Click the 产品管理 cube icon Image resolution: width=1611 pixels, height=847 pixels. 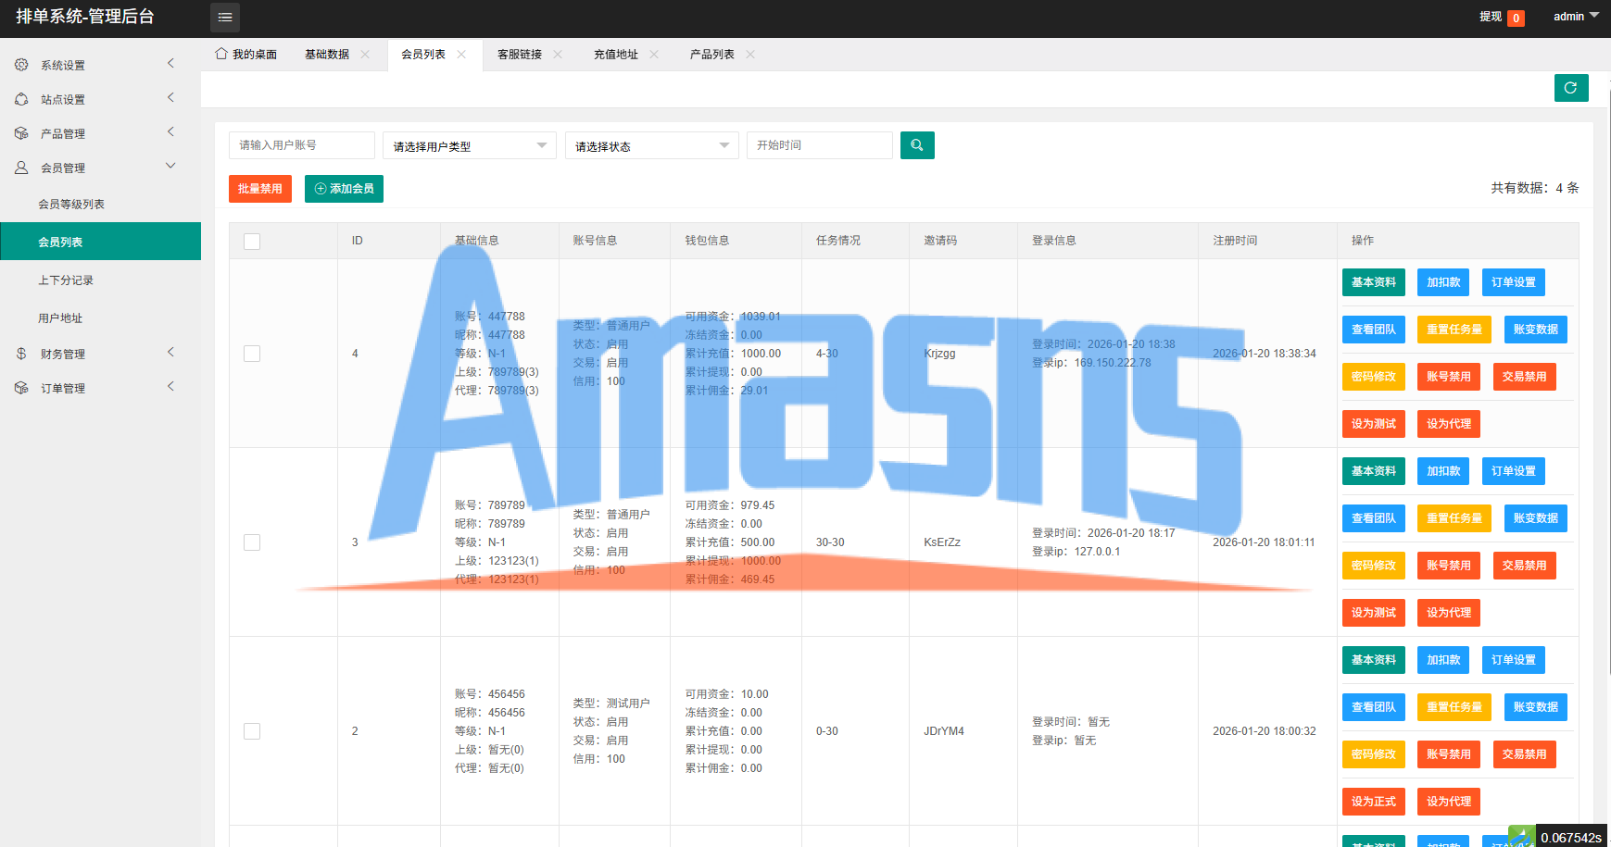tap(21, 133)
